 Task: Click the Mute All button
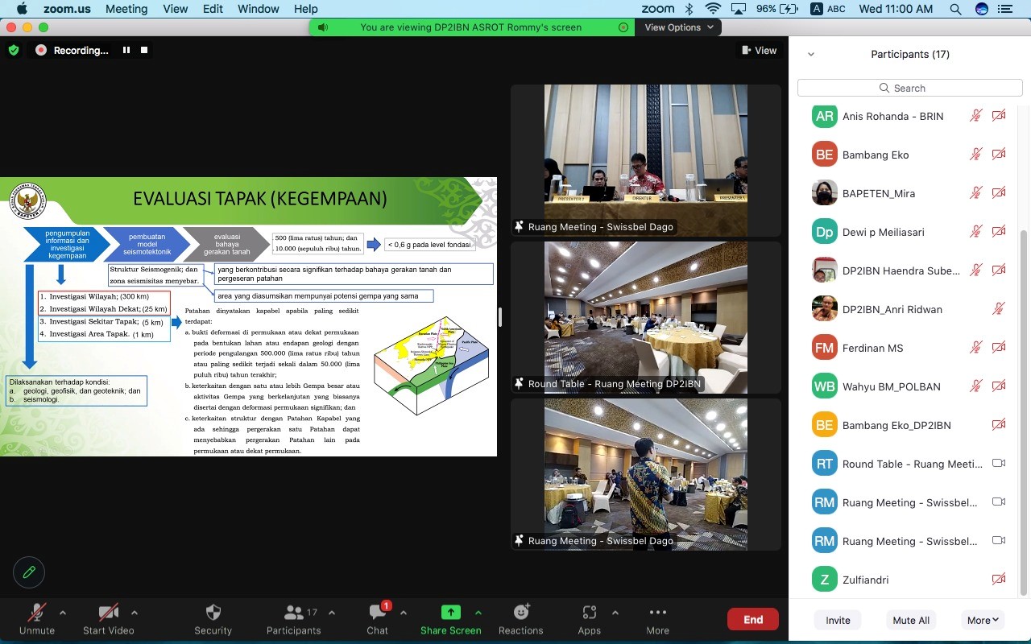tap(911, 620)
